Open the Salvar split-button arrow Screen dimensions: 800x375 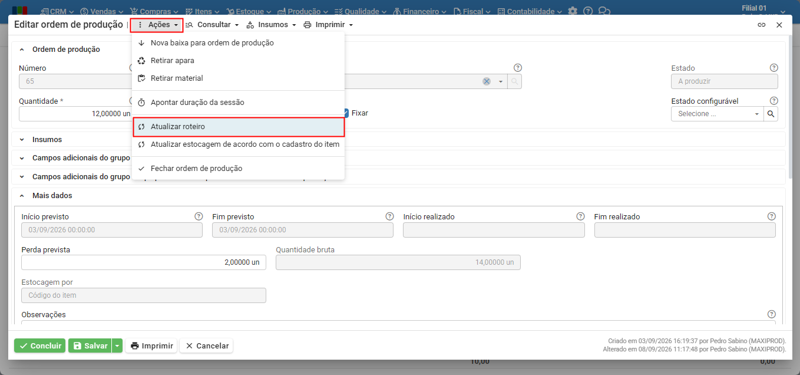[117, 346]
